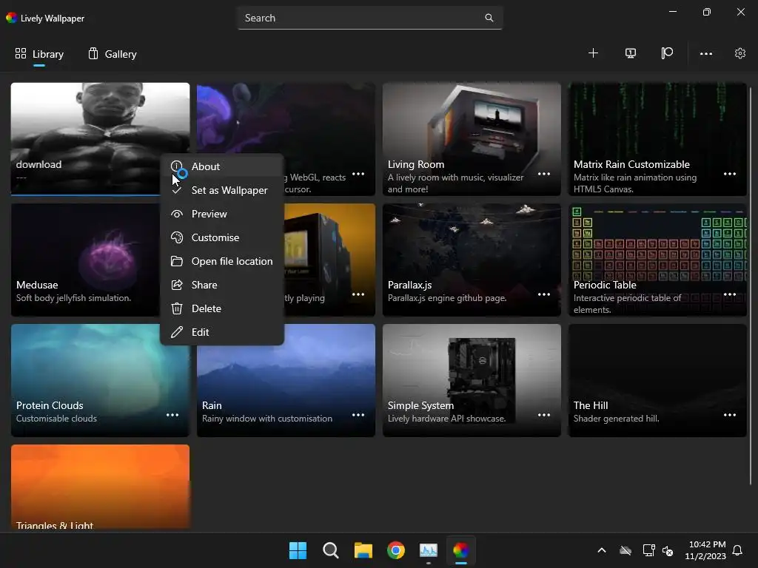Choose Set as Wallpaper
758x568 pixels.
pos(222,190)
